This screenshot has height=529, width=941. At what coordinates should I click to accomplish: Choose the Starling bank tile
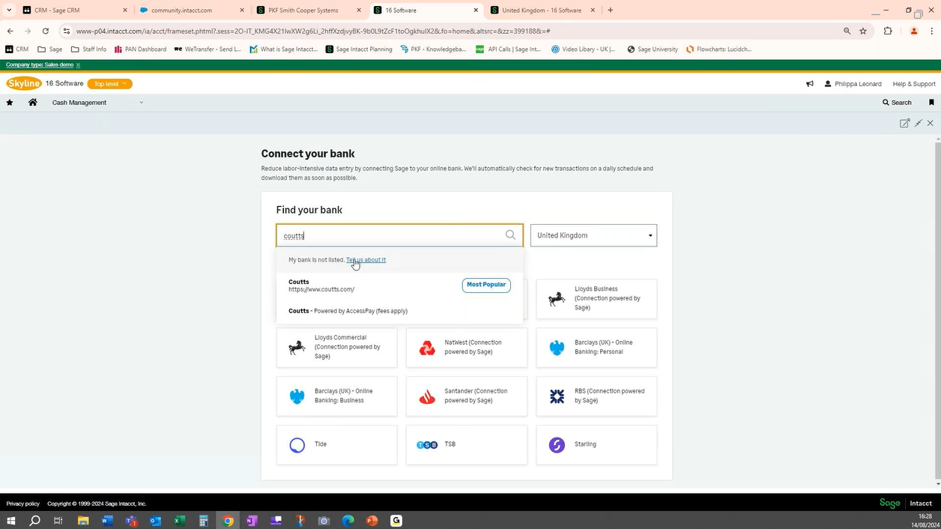596,445
